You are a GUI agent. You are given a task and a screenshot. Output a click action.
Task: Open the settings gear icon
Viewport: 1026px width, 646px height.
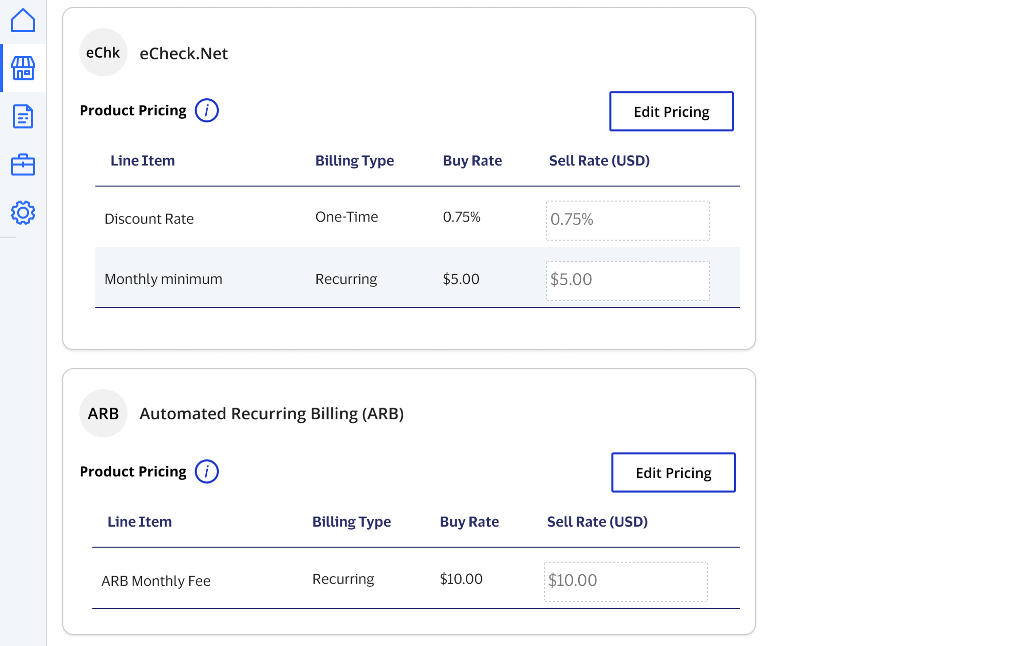pos(23,212)
